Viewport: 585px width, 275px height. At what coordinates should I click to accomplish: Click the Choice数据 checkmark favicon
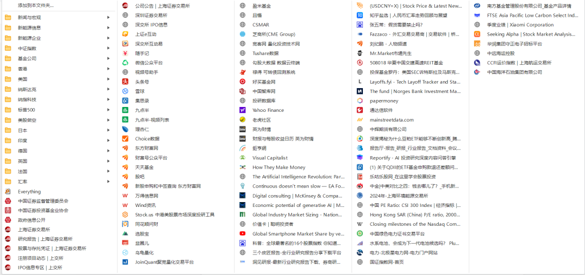[x=125, y=139]
